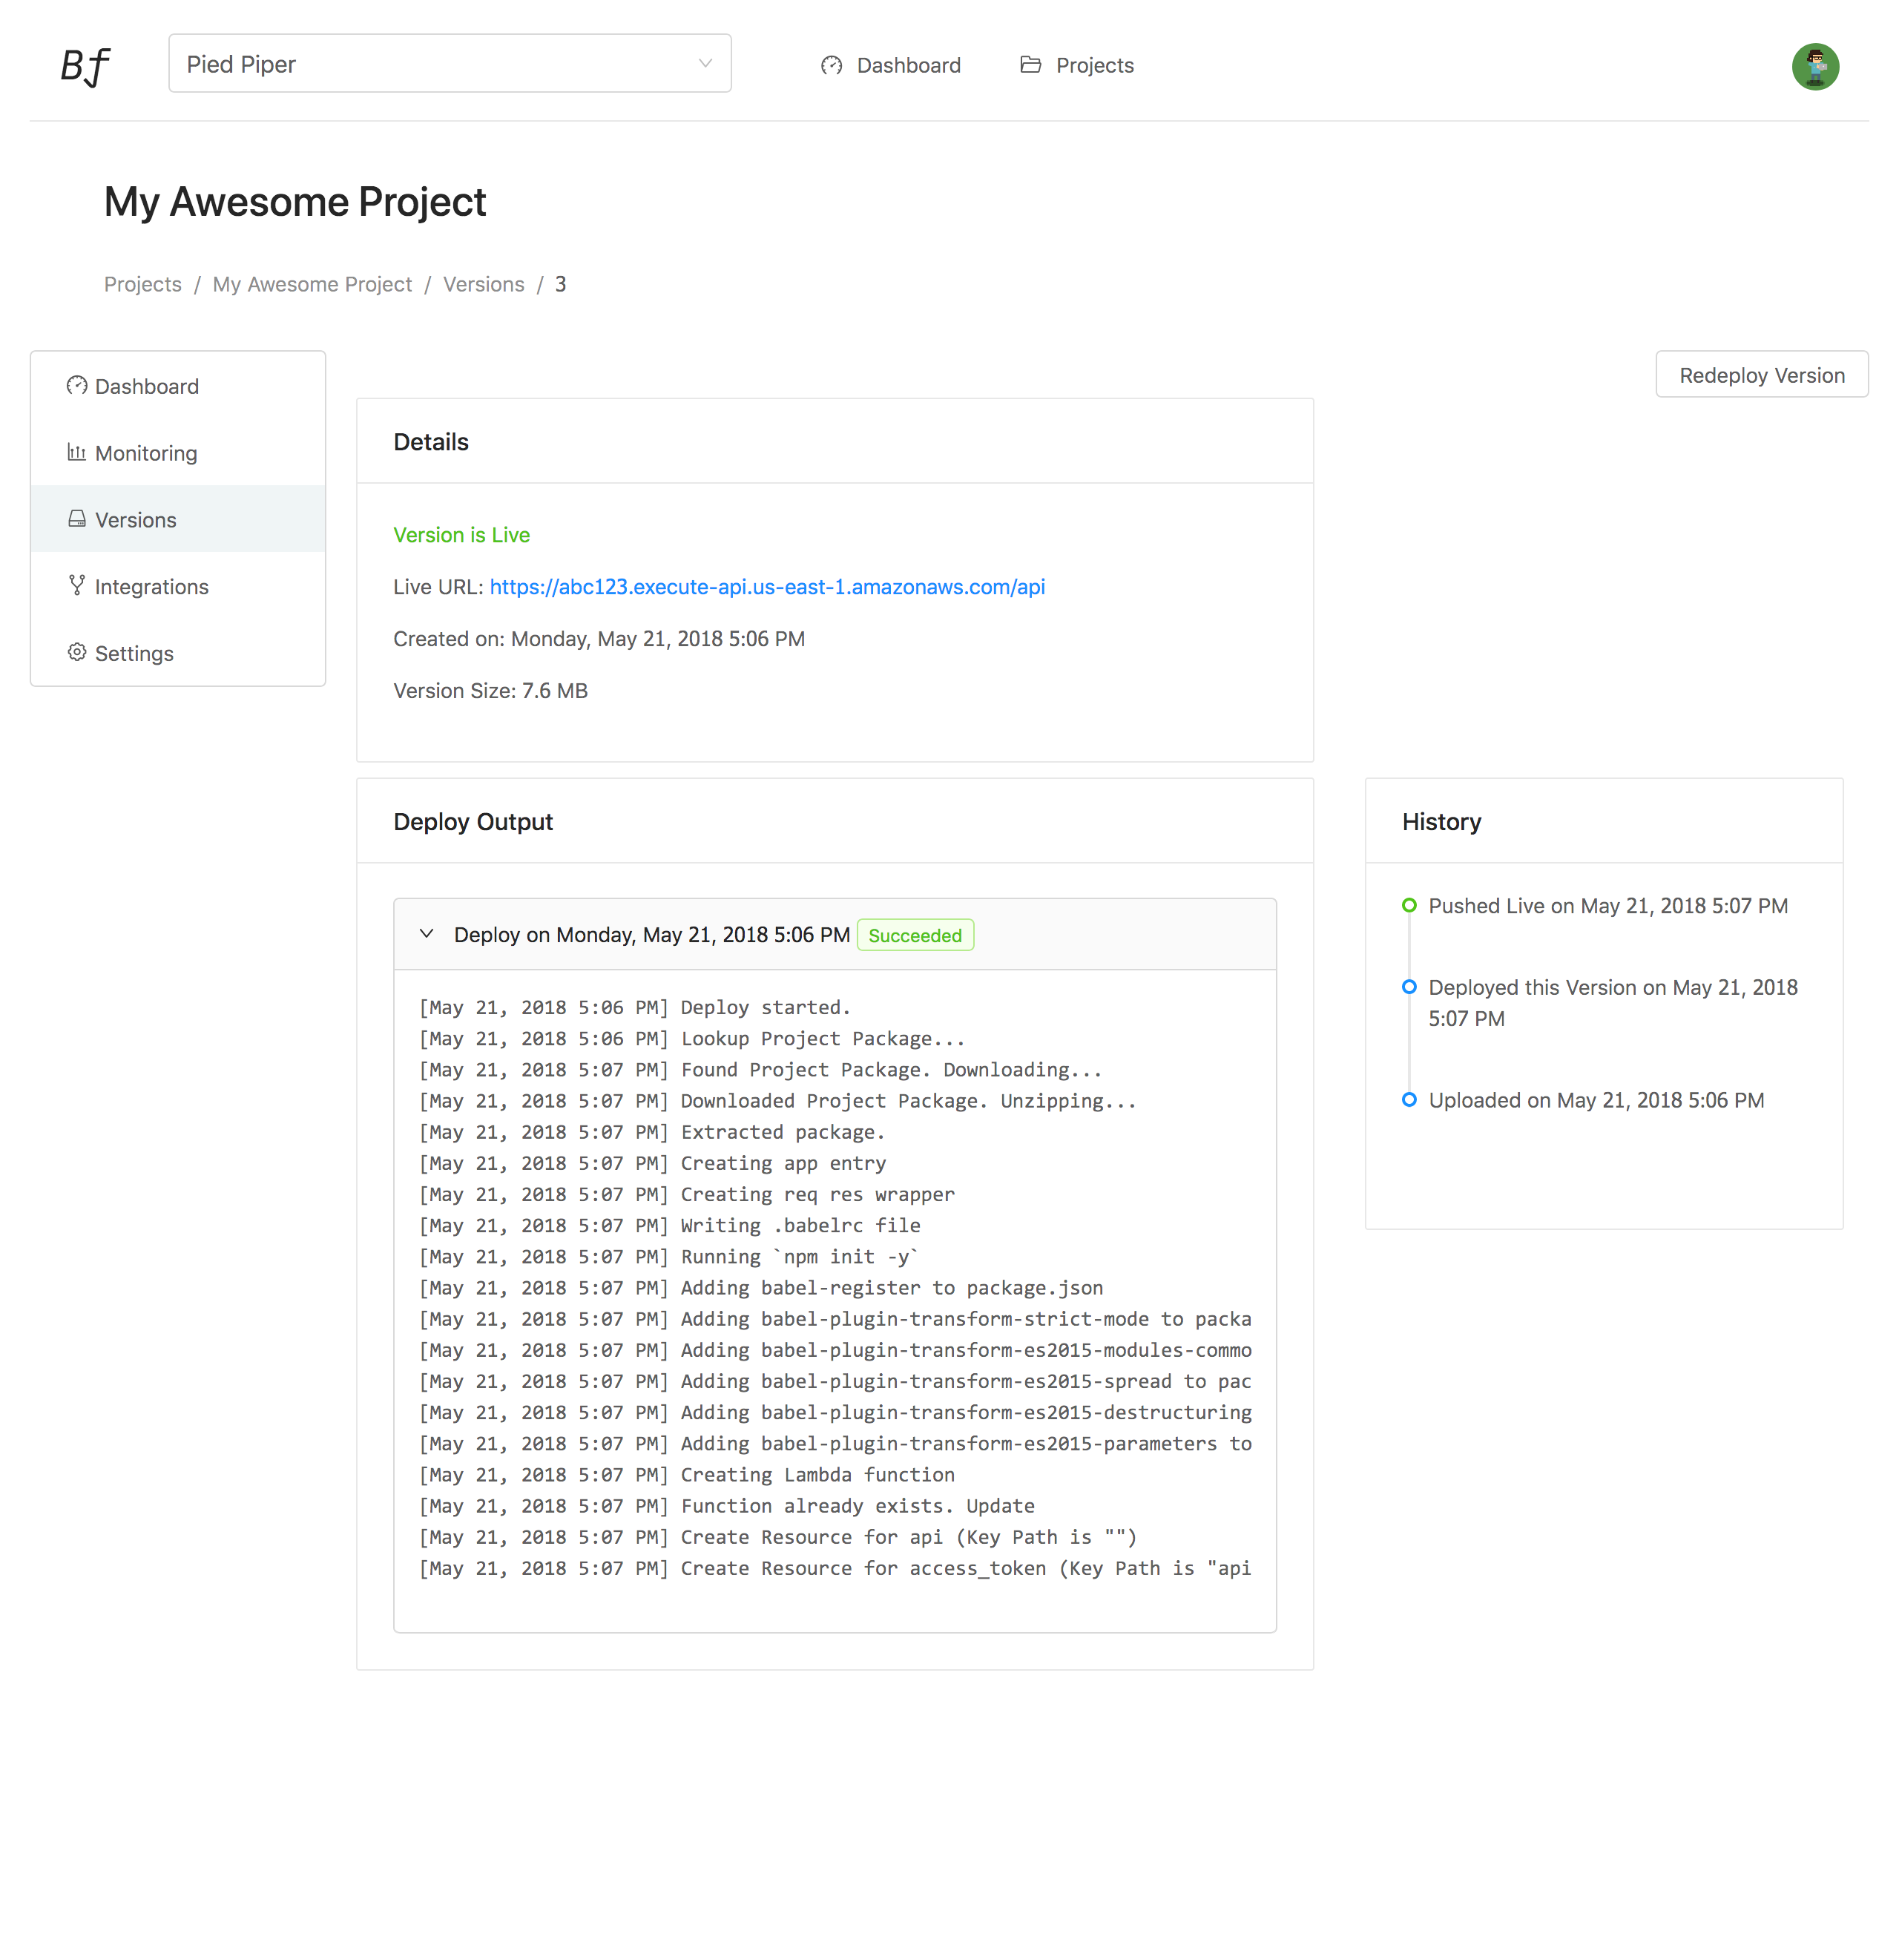
Task: Open the Monitoring sidebar item
Action: (146, 453)
